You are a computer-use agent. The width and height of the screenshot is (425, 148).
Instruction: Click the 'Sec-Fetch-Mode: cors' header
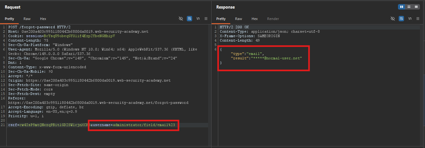(x=30, y=90)
